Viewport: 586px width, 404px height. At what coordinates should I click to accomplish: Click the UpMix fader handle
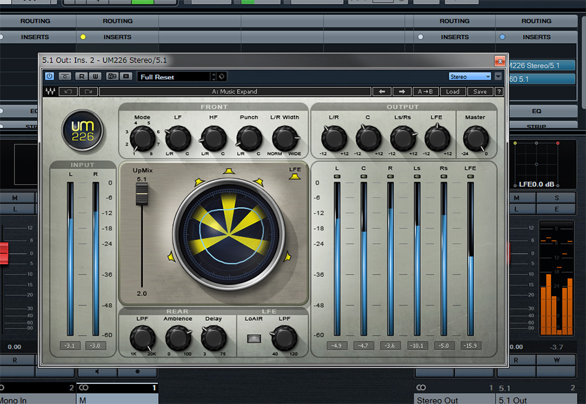(141, 194)
